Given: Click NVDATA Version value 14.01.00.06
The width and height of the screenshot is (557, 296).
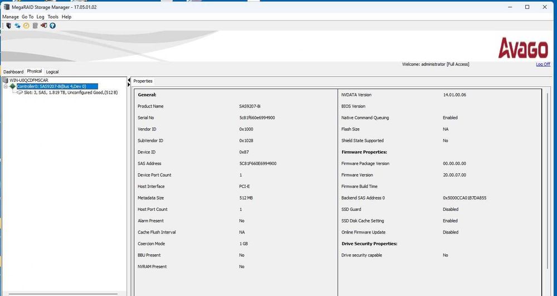Looking at the screenshot, I should tap(455, 95).
